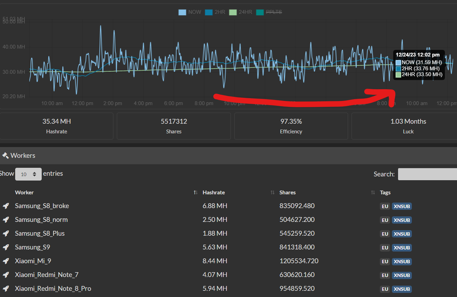Click the 1.03 Months Luck stat card
This screenshot has width=457, height=297.
tap(404, 126)
